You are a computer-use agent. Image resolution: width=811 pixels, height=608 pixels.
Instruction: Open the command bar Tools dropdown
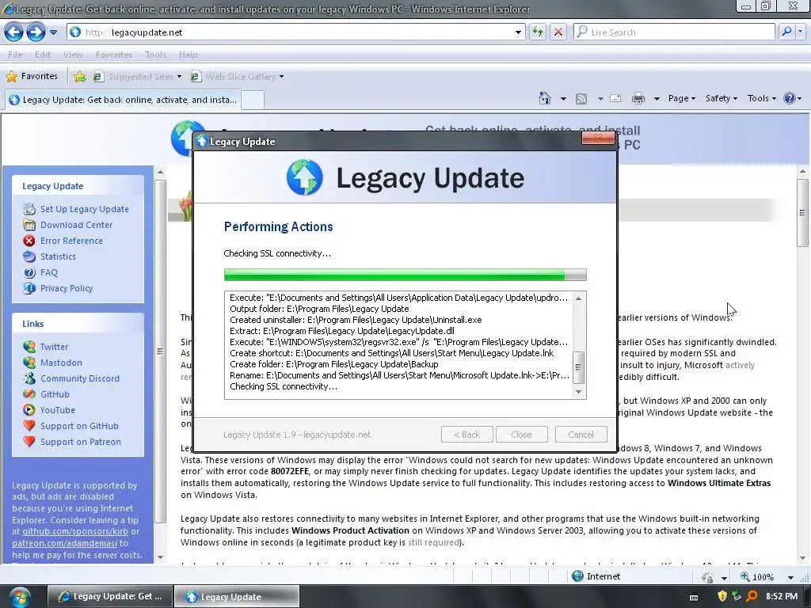tap(761, 98)
